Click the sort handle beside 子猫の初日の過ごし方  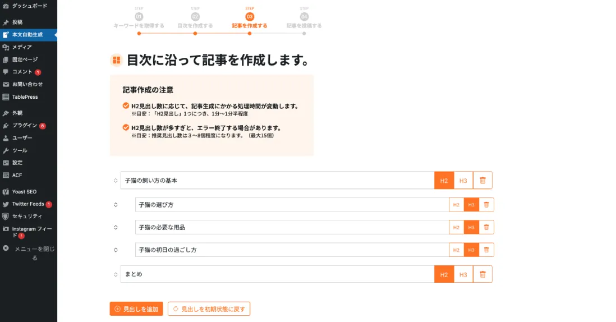[x=116, y=250]
